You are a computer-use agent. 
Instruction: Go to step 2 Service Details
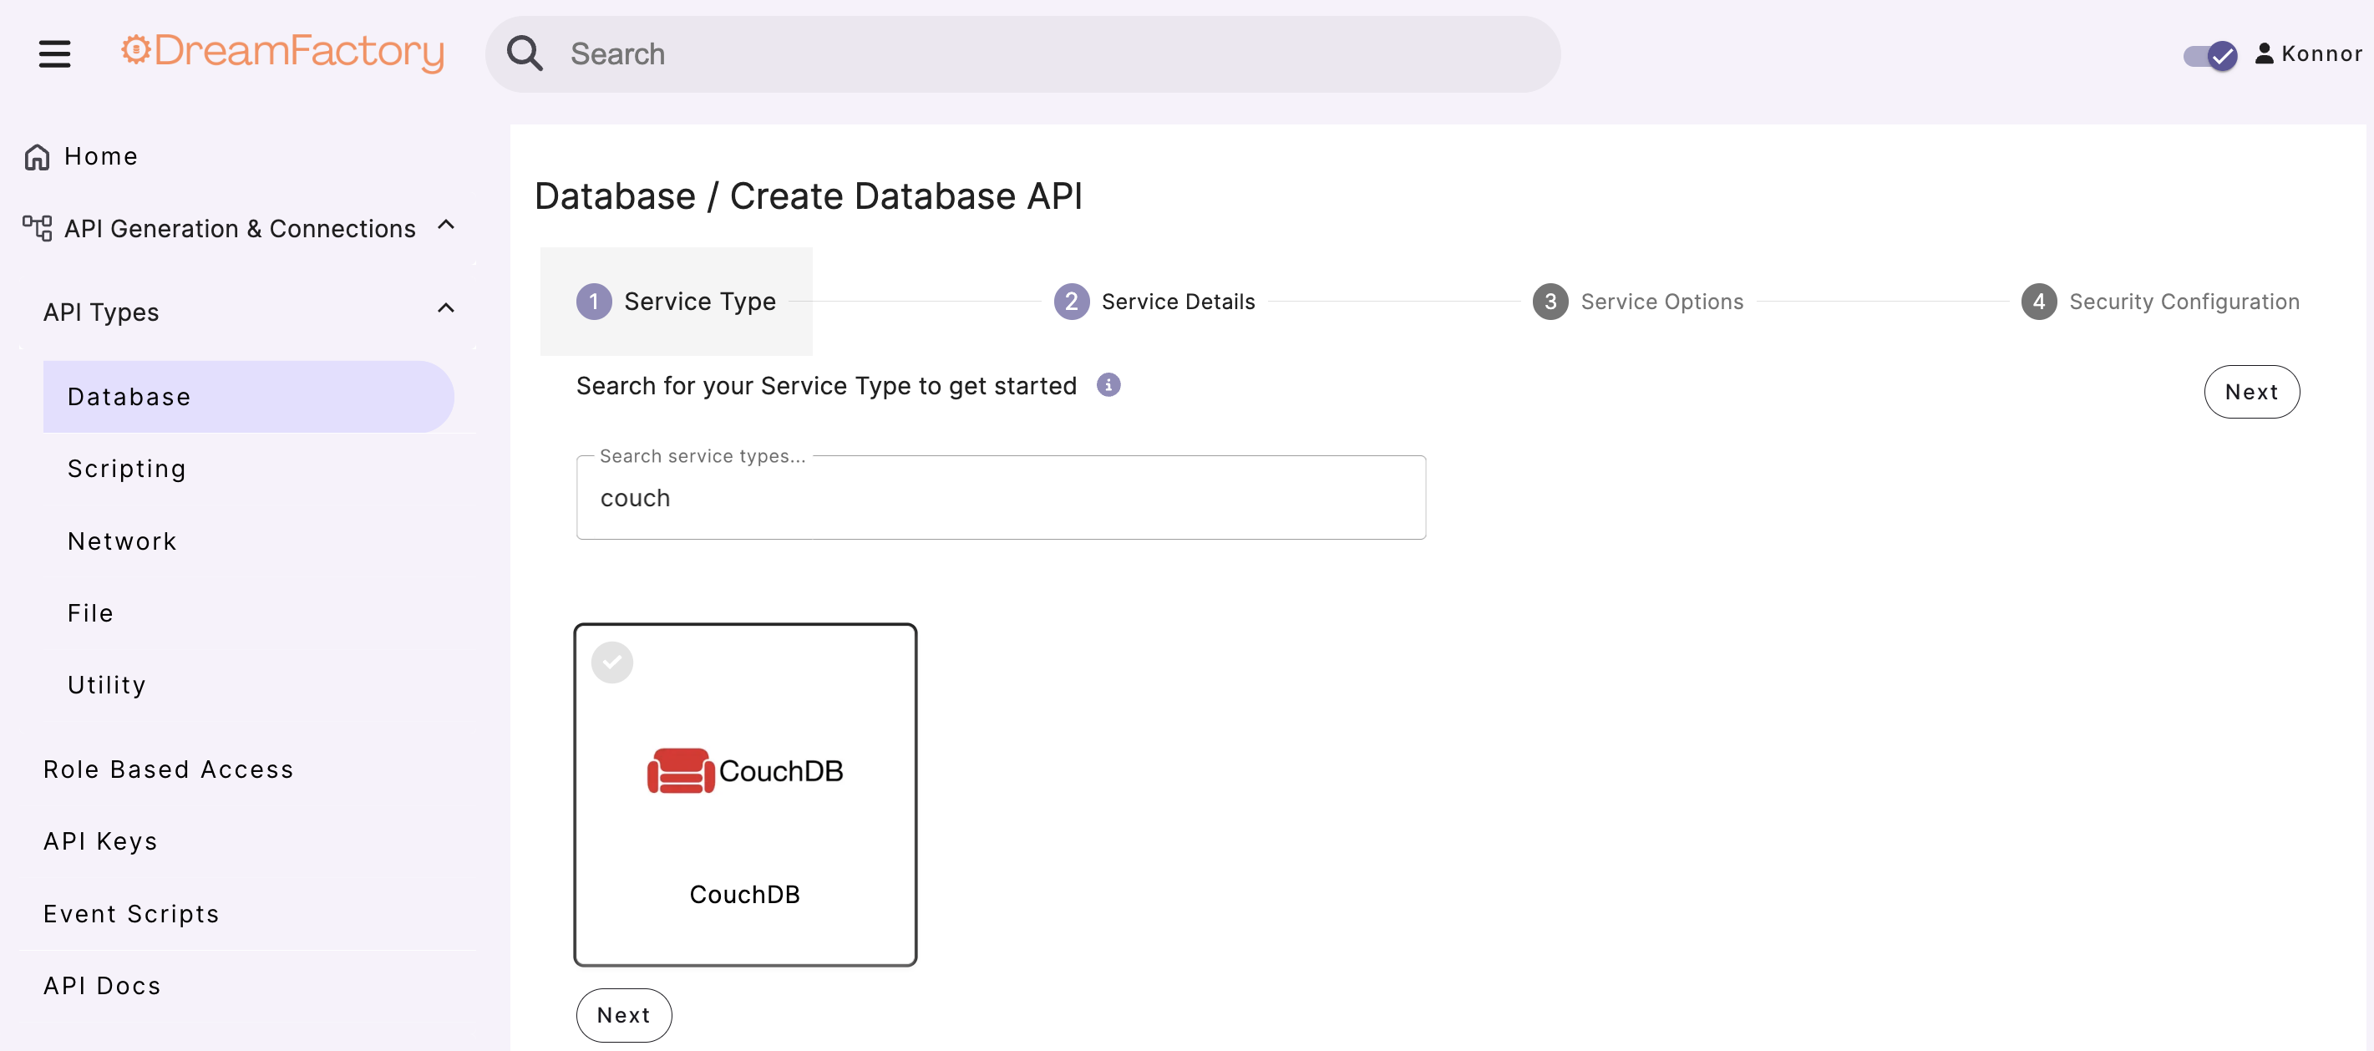(x=1154, y=302)
